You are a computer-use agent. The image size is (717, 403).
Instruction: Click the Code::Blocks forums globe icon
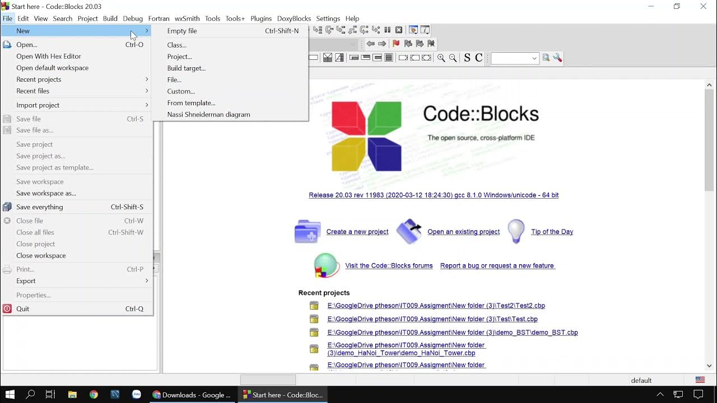327,265
